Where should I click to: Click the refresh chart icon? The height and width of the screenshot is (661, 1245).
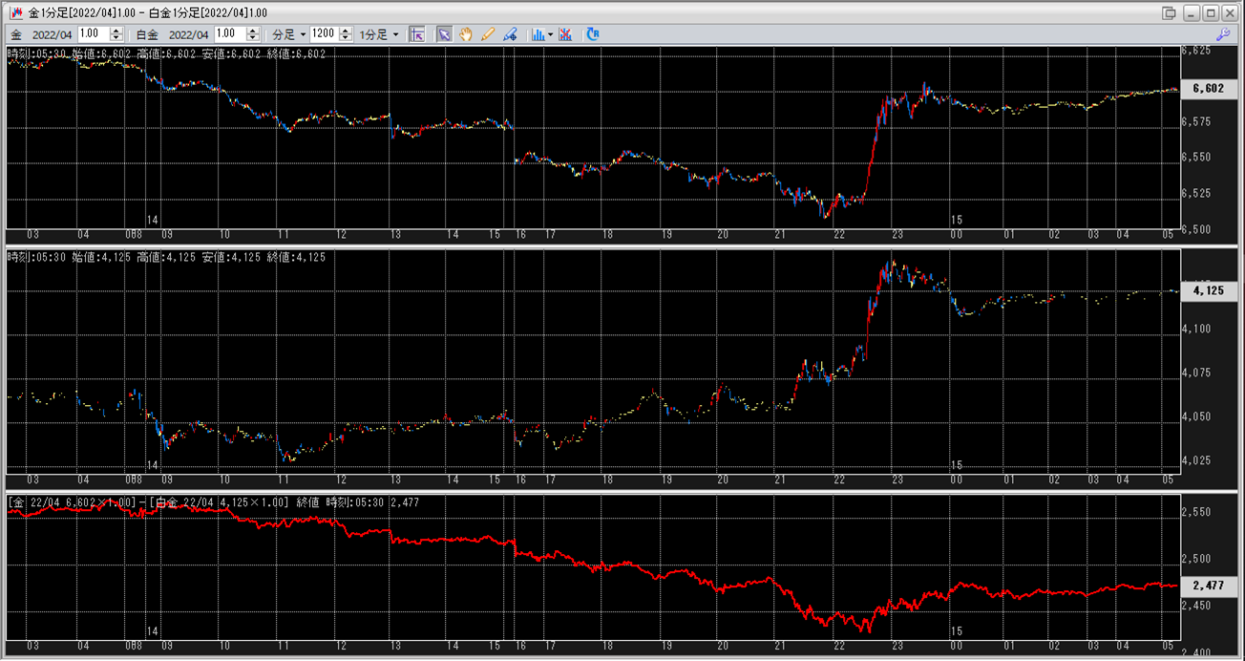593,34
